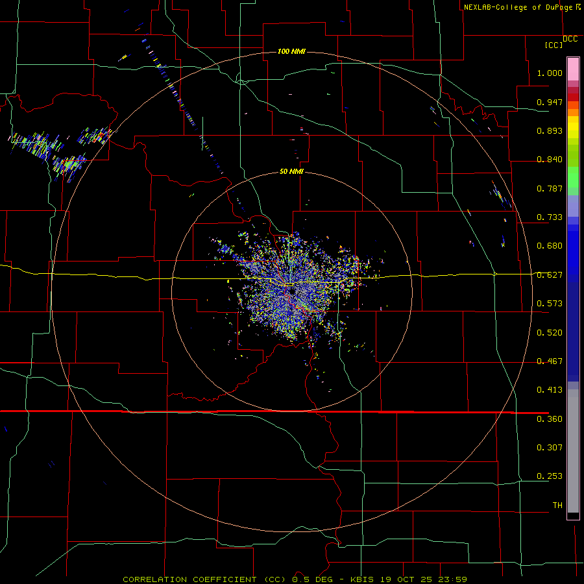Click the TH threshold label
This screenshot has width=584, height=584.
point(557,505)
